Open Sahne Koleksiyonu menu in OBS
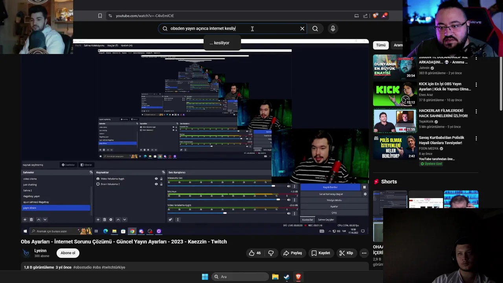Image resolution: width=503 pixels, height=283 pixels. (94, 46)
